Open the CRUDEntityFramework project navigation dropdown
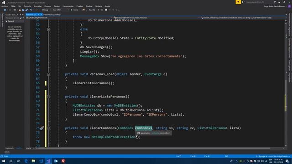 [x=69, y=18]
